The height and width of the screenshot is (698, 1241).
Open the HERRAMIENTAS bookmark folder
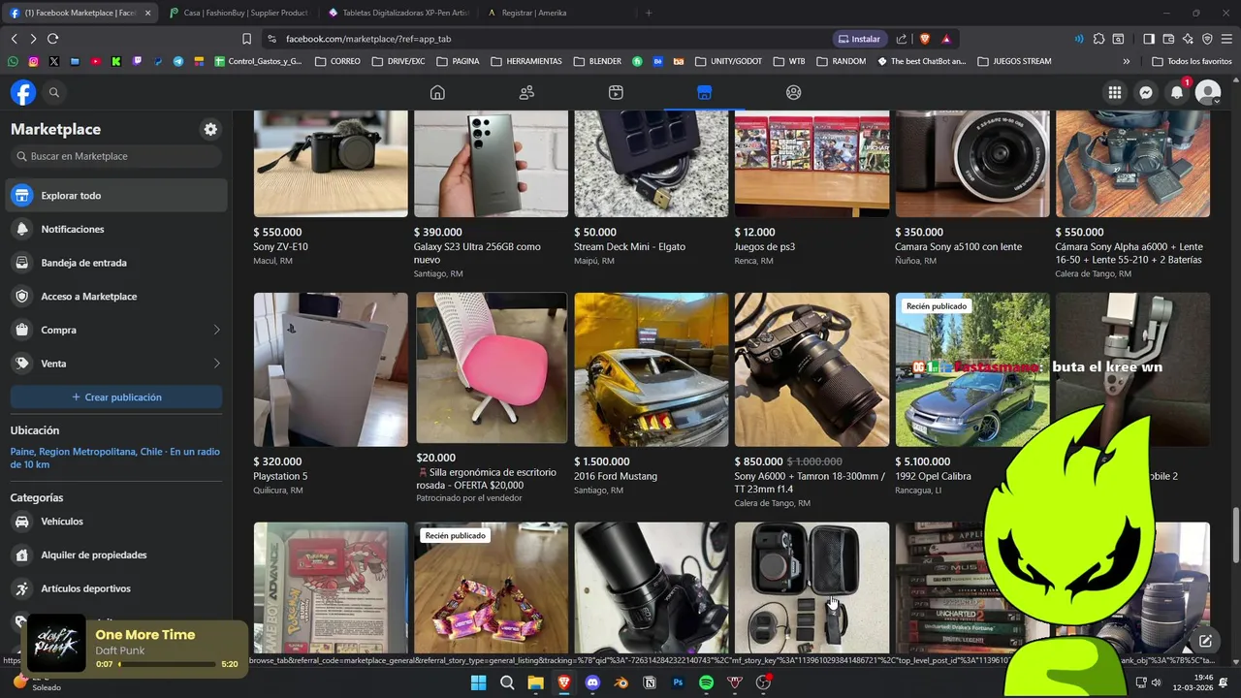pos(525,61)
